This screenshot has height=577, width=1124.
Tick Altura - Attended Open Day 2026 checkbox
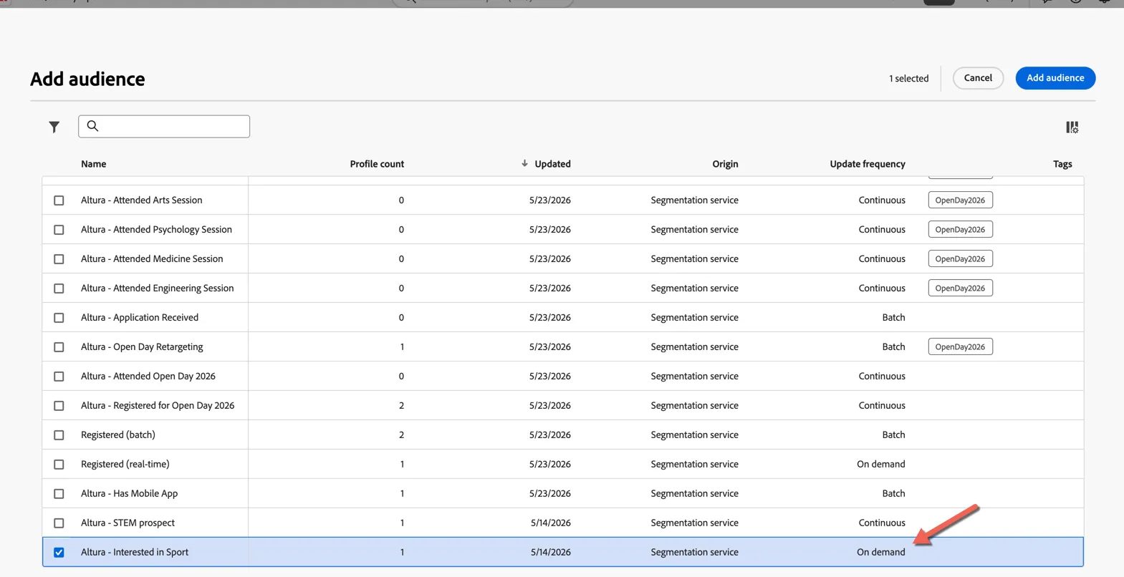pyautogui.click(x=59, y=376)
